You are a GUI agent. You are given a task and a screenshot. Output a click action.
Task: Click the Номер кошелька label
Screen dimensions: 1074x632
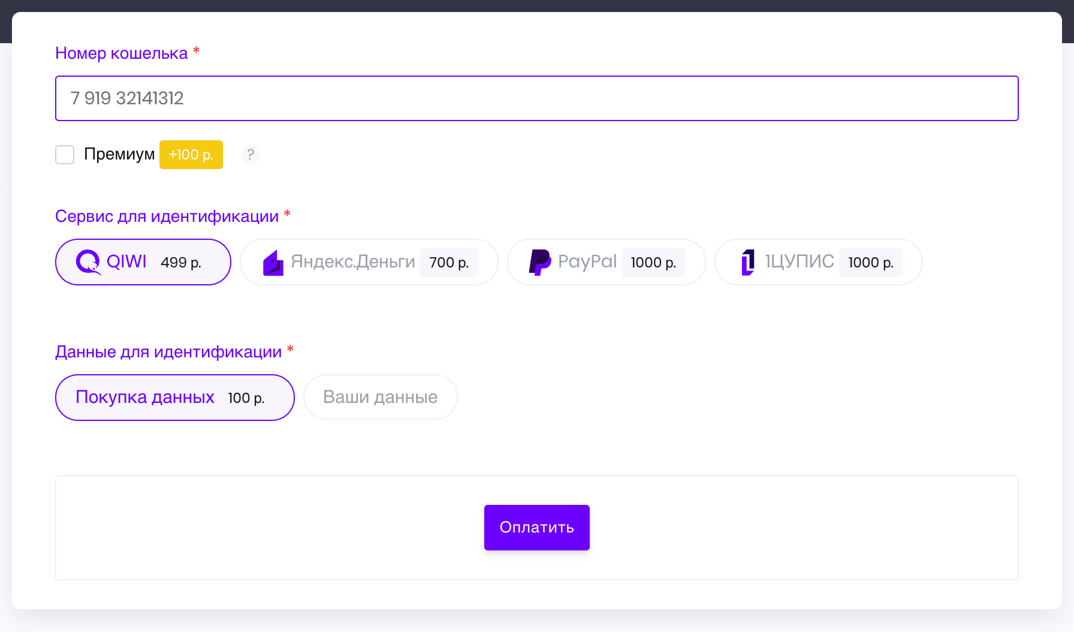pos(122,53)
